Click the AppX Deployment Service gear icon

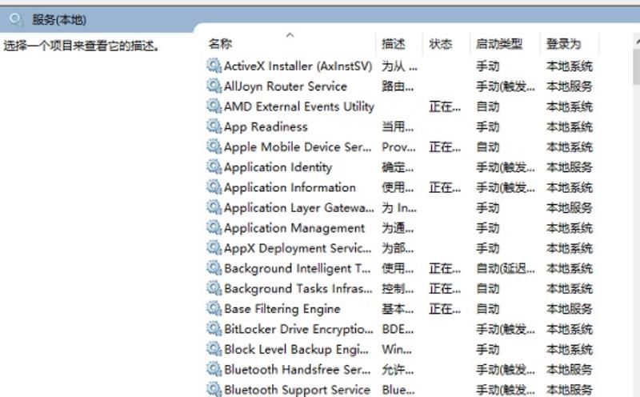coord(214,248)
